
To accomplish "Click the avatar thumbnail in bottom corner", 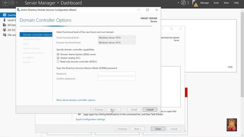I will coord(232,125).
